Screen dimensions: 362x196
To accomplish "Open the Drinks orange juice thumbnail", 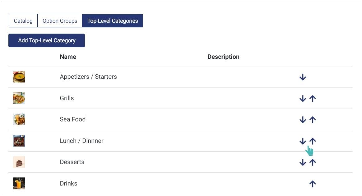I will click(x=19, y=183).
